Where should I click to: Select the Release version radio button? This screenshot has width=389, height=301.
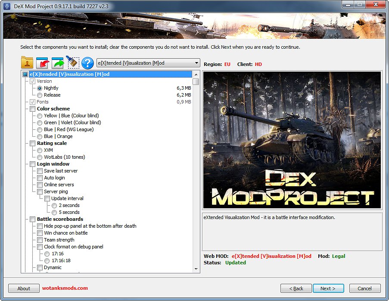40,95
